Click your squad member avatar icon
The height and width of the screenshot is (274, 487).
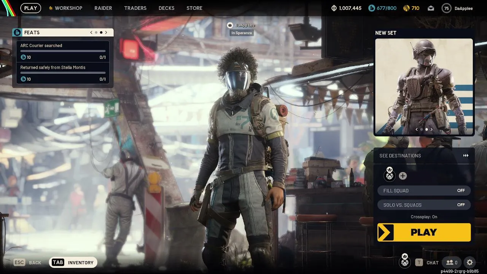[390, 174]
